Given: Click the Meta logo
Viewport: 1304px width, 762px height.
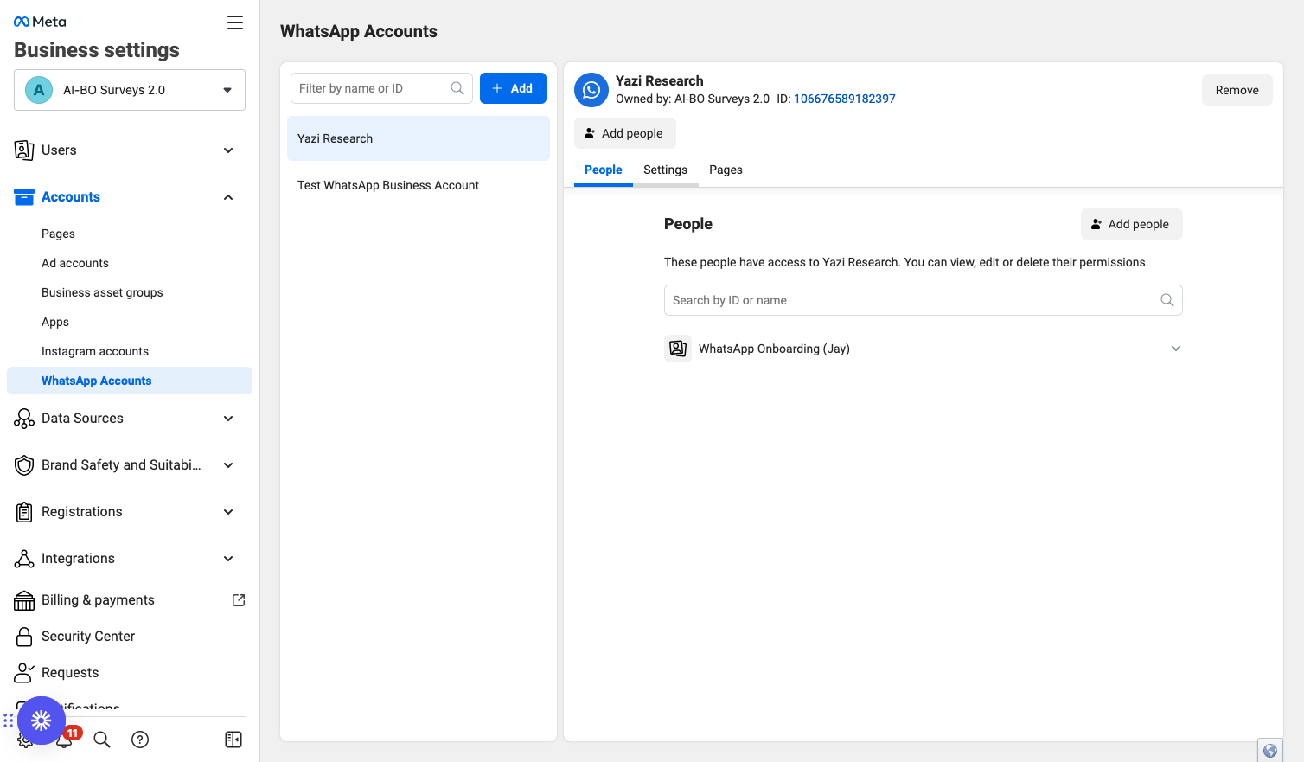Looking at the screenshot, I should 40,22.
